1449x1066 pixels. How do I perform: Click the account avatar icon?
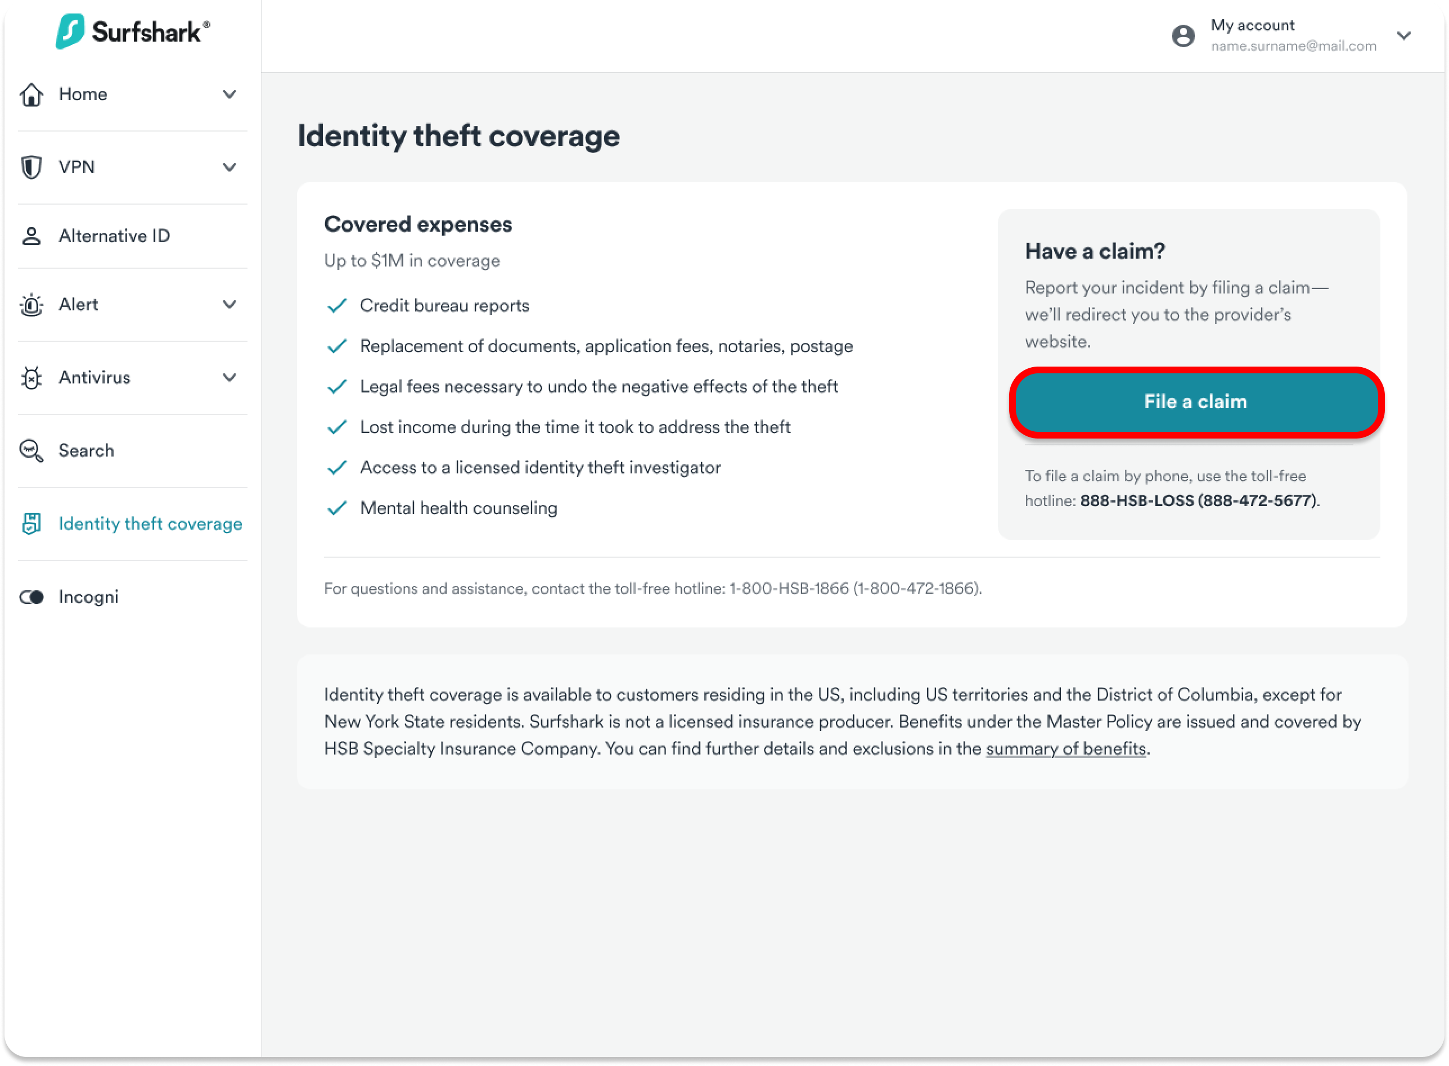[x=1183, y=35]
